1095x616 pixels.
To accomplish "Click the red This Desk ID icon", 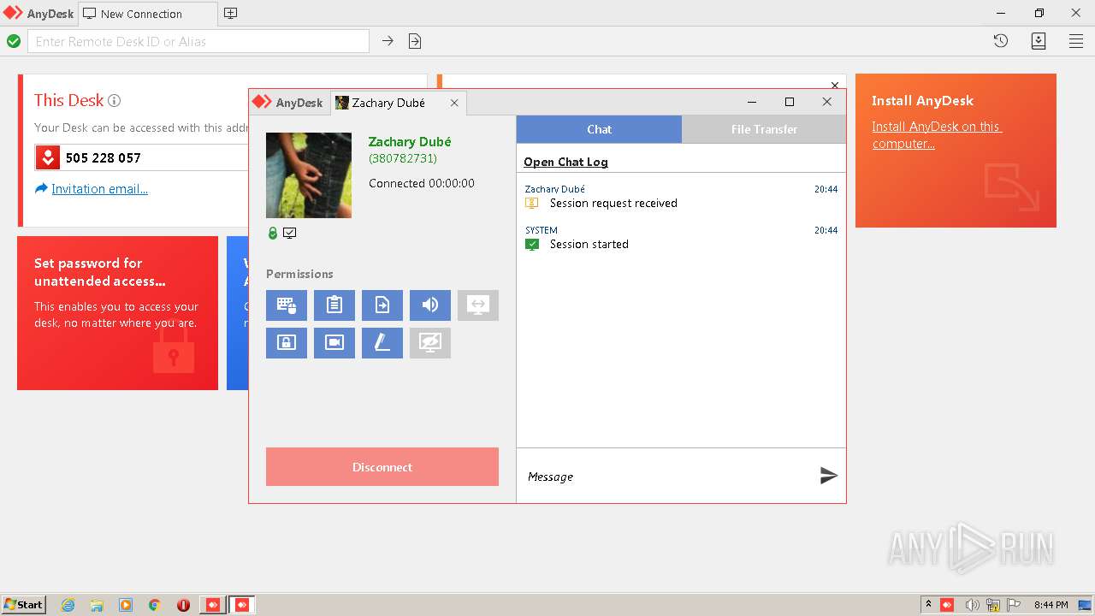I will coord(48,157).
